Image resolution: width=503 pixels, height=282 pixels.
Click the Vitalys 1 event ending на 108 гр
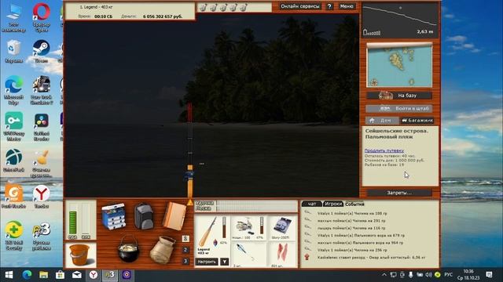click(352, 213)
